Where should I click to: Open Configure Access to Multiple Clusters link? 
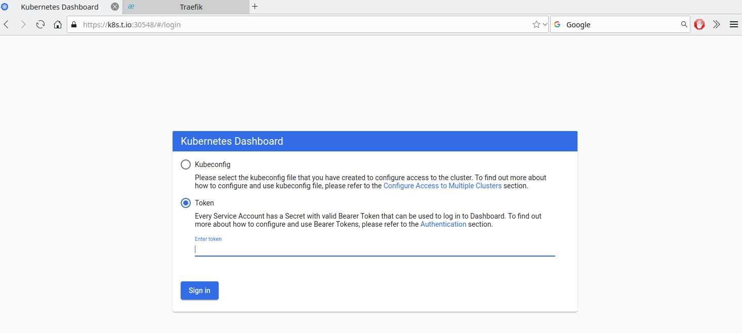pos(442,186)
